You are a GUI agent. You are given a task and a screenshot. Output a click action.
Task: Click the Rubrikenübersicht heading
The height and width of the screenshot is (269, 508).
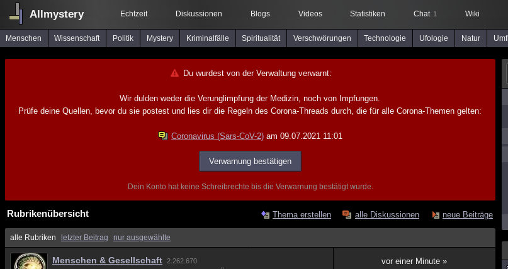pos(48,214)
